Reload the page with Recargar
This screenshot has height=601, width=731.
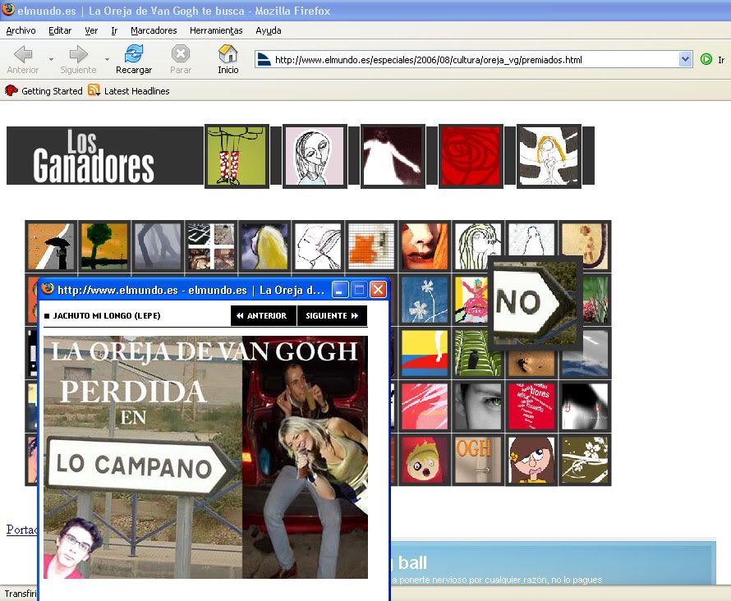pos(134,60)
